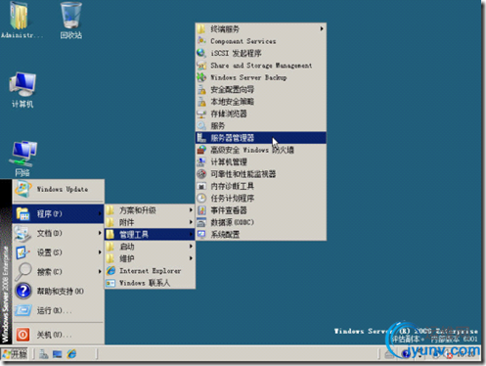Click the 本地安全策略 icon
Viewport: 486px width, 366px height.
(x=201, y=102)
